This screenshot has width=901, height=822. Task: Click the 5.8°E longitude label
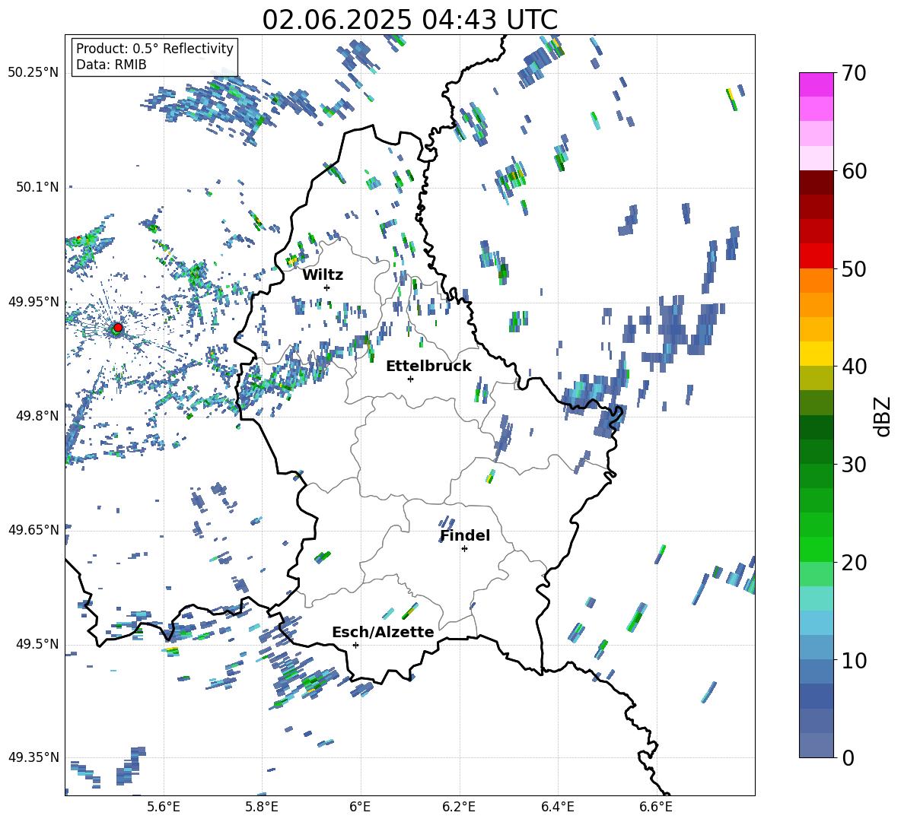click(x=262, y=807)
